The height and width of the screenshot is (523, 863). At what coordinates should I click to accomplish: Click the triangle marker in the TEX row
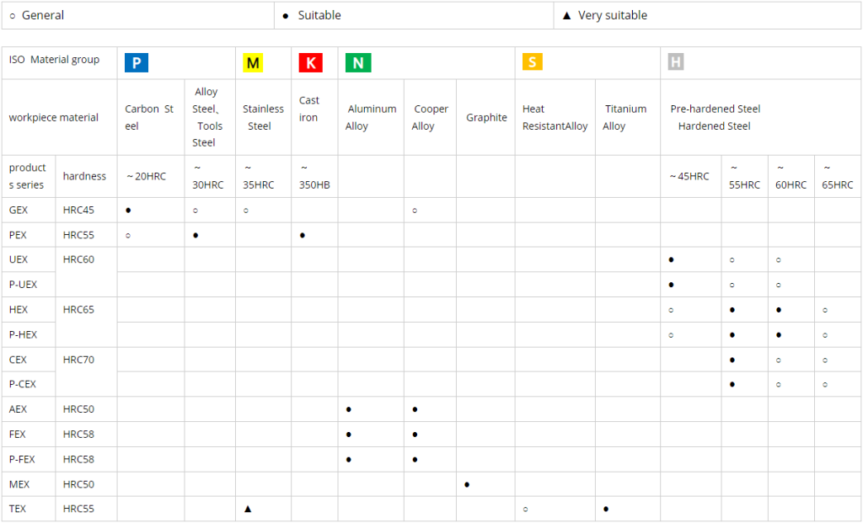coord(248,510)
